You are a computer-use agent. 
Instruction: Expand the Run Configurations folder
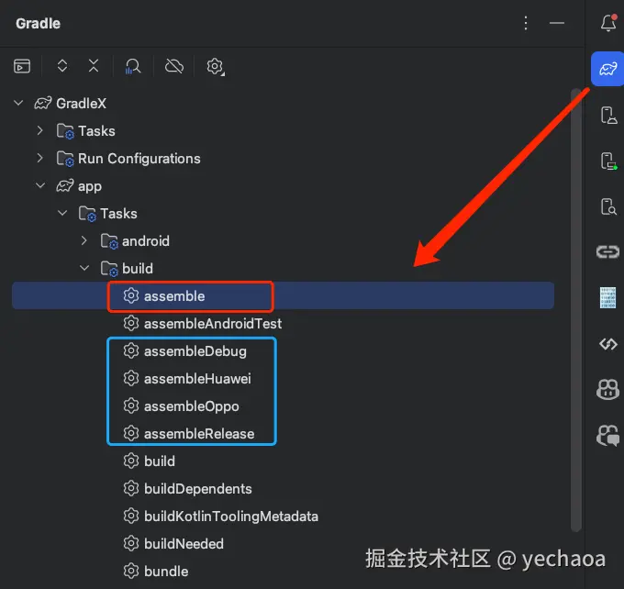point(39,158)
